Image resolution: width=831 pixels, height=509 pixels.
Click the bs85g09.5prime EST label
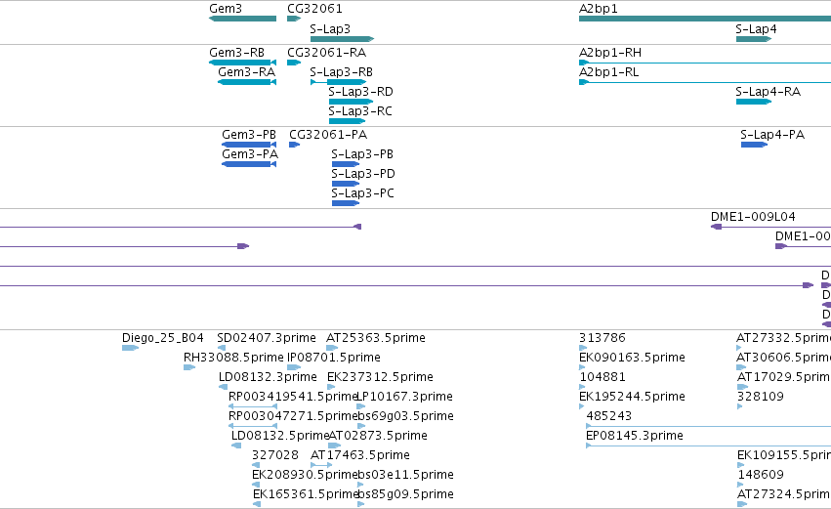[x=406, y=494]
